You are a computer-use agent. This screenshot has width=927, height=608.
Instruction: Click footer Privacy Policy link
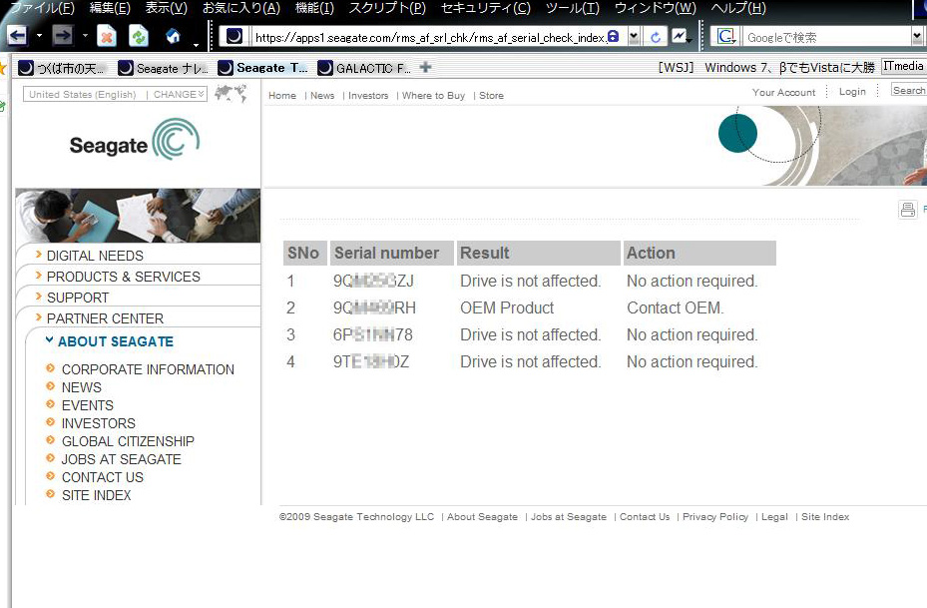(x=715, y=516)
